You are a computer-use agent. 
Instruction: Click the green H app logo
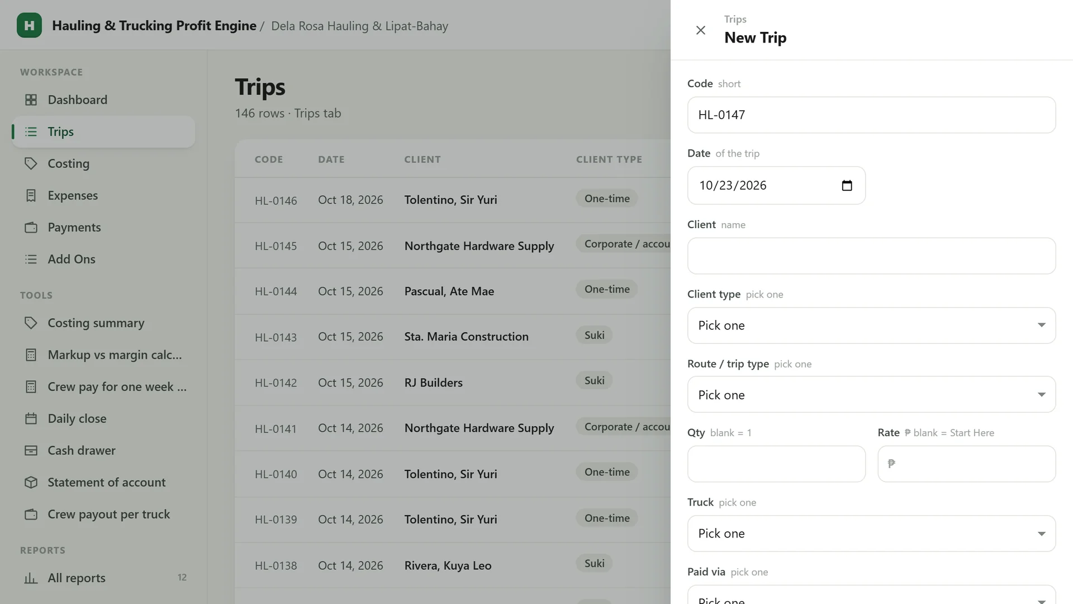point(29,25)
